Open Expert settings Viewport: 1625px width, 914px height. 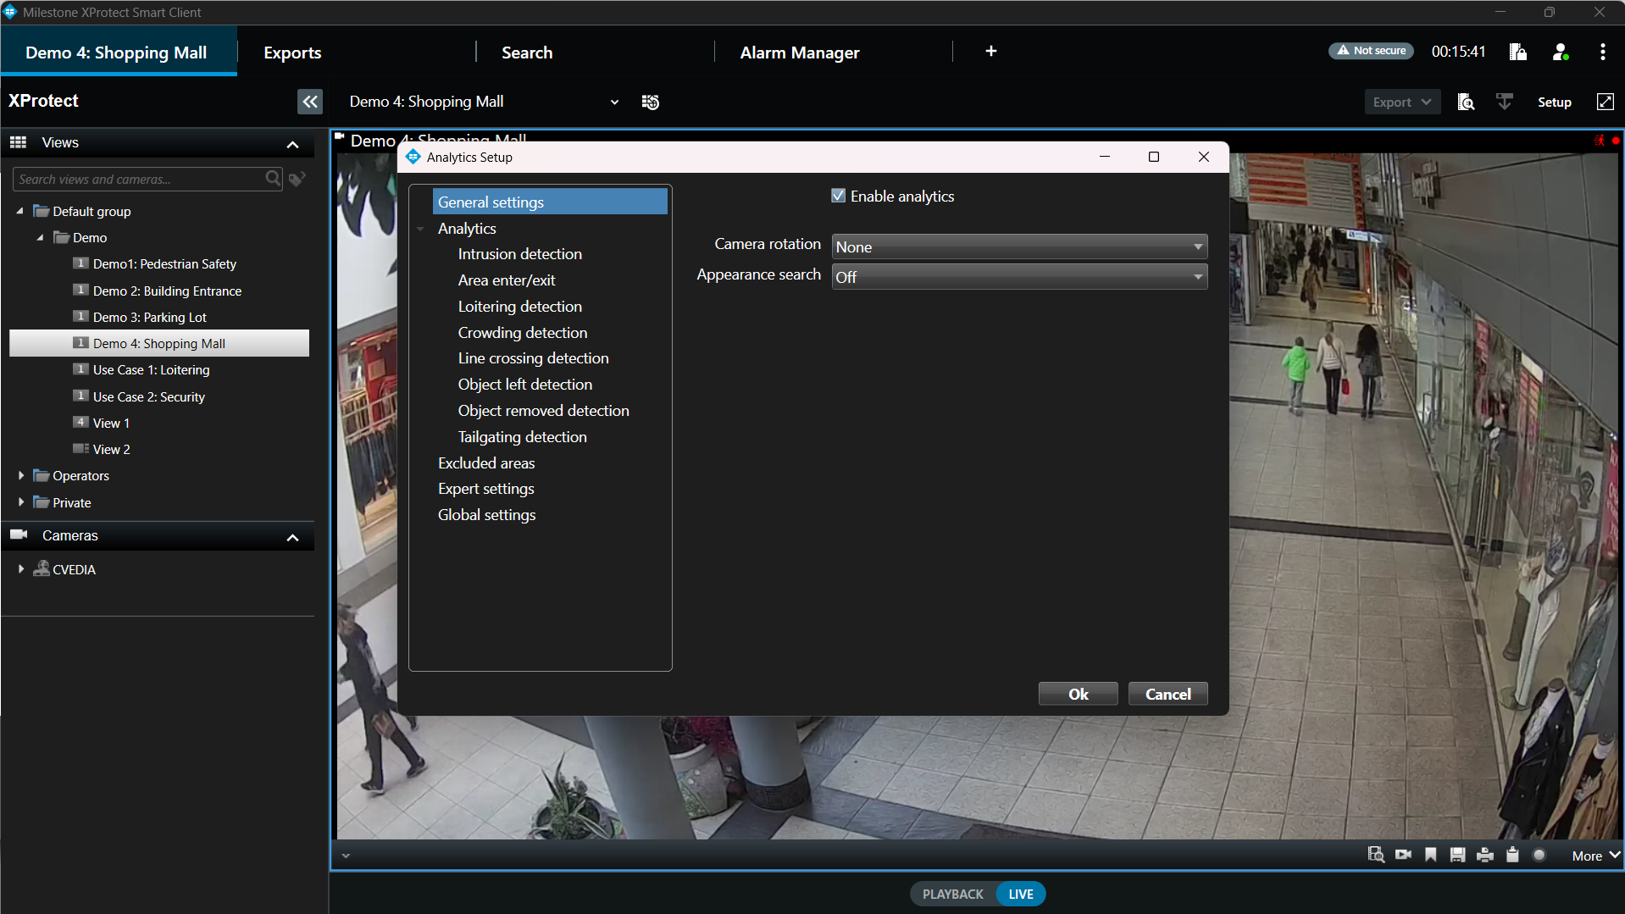pos(485,489)
